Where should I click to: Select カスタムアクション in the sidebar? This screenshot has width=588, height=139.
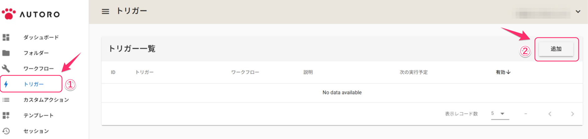click(46, 100)
